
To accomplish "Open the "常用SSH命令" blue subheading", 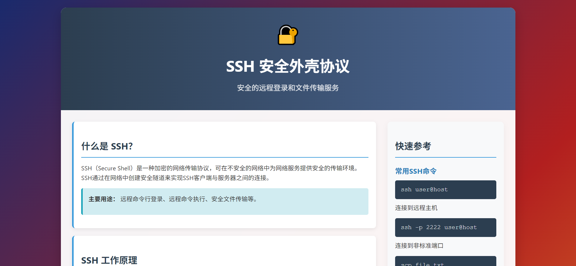I will click(416, 171).
